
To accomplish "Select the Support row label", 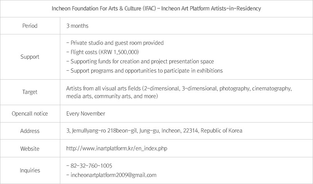I will [x=30, y=57].
